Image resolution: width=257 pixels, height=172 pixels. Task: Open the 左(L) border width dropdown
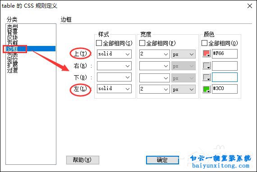point(155,89)
